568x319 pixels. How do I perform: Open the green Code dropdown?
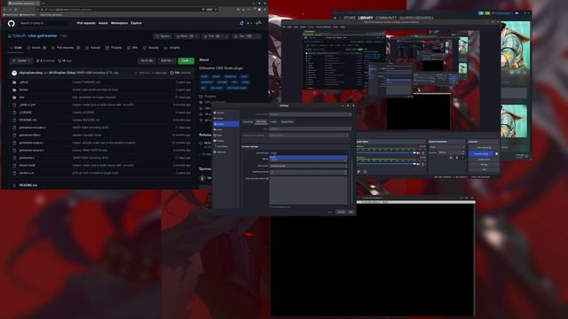pos(185,61)
